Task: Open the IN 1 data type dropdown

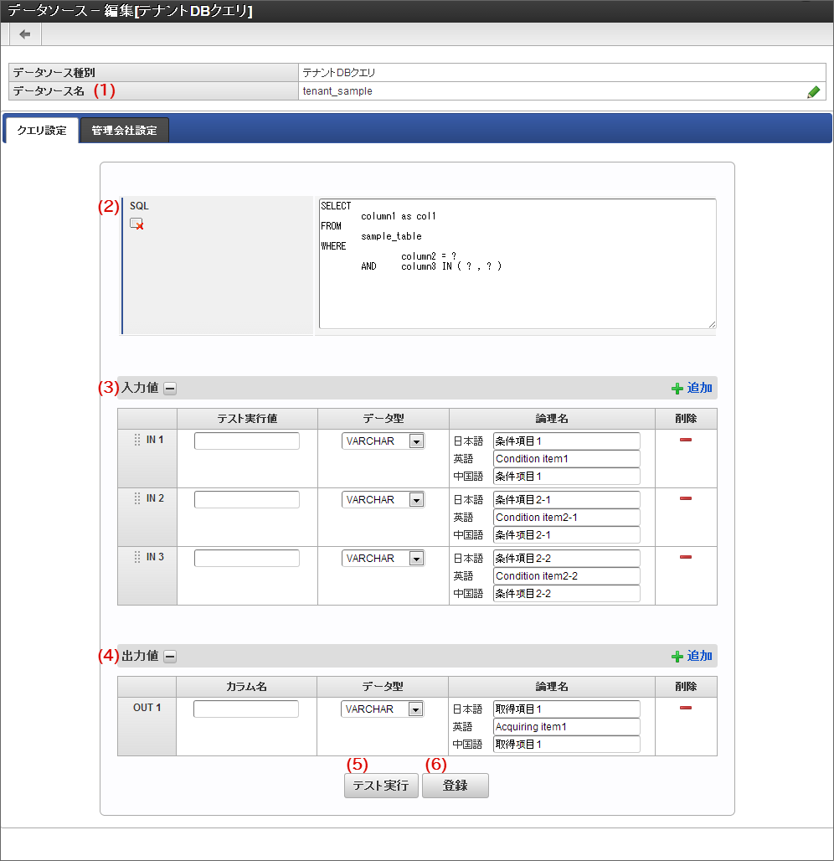Action: [x=416, y=441]
